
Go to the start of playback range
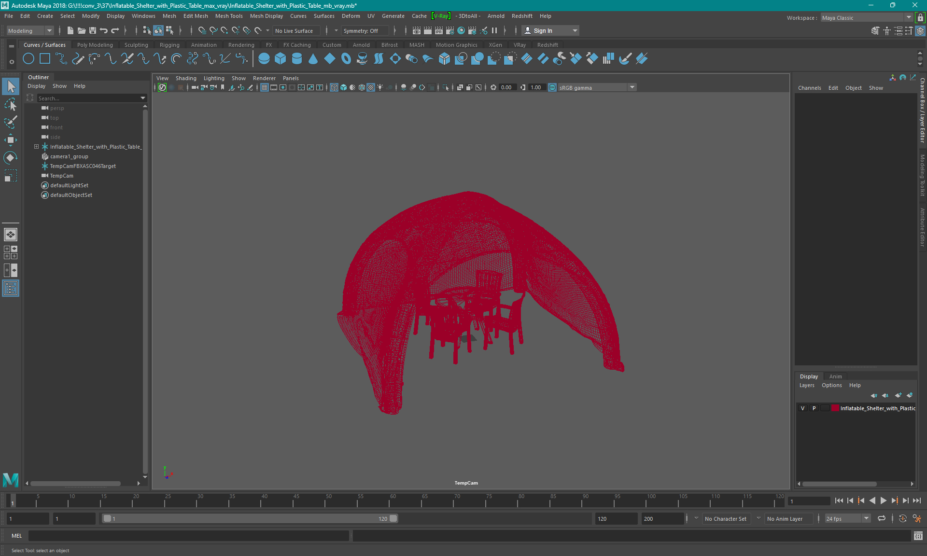click(839, 500)
